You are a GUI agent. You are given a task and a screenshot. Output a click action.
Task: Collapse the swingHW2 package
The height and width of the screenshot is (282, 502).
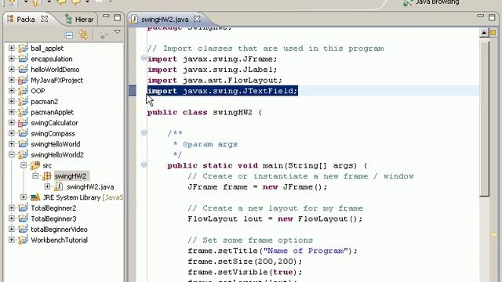coord(35,176)
